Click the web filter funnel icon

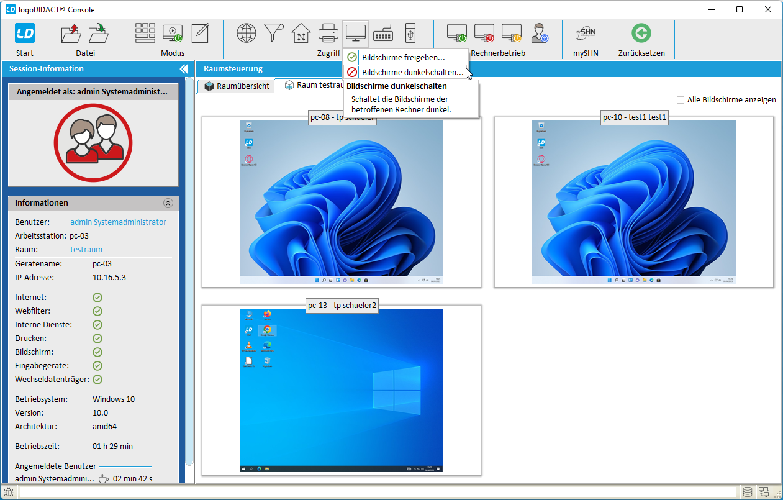(x=274, y=33)
